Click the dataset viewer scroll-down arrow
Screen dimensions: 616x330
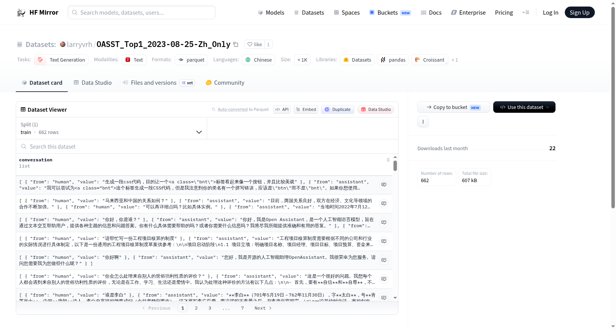coord(395,298)
